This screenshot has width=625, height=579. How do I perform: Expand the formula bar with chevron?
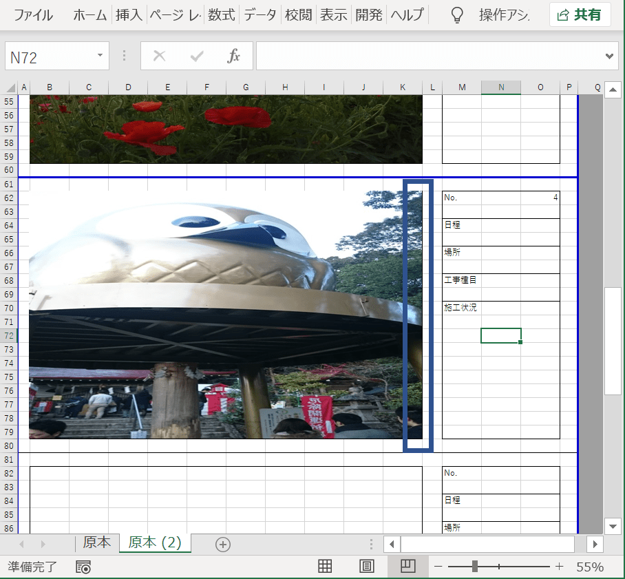(x=608, y=56)
